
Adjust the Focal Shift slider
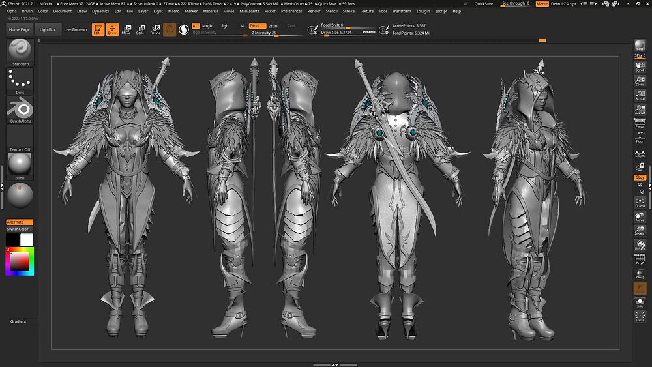[348, 26]
